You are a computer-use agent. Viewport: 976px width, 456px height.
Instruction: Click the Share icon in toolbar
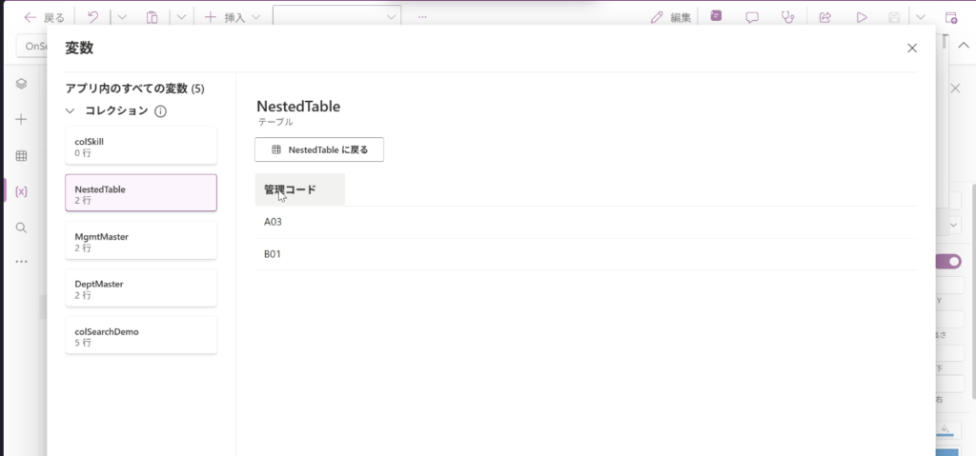tap(825, 17)
